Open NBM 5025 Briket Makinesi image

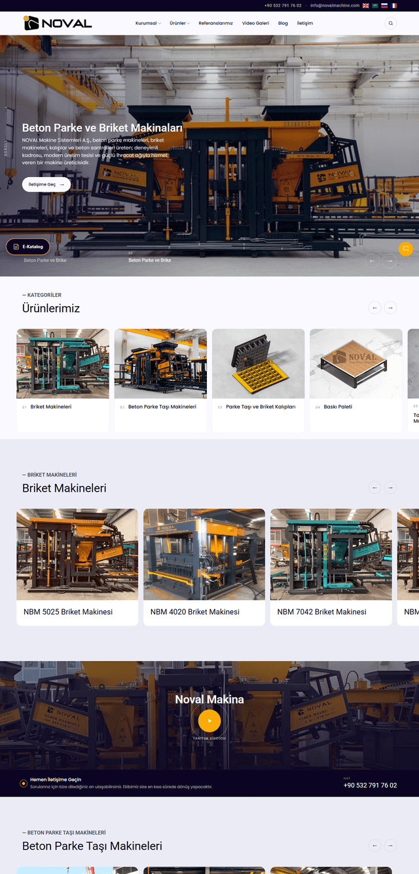pos(77,554)
